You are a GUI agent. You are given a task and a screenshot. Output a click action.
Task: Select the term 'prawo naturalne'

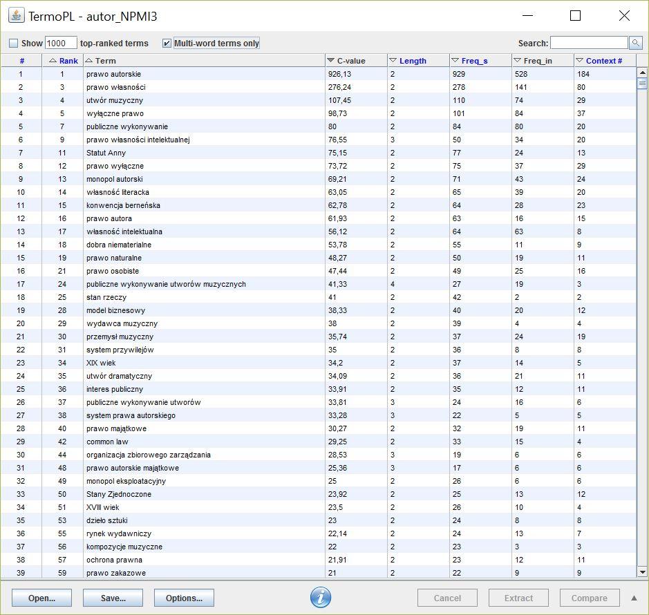pyautogui.click(x=114, y=258)
